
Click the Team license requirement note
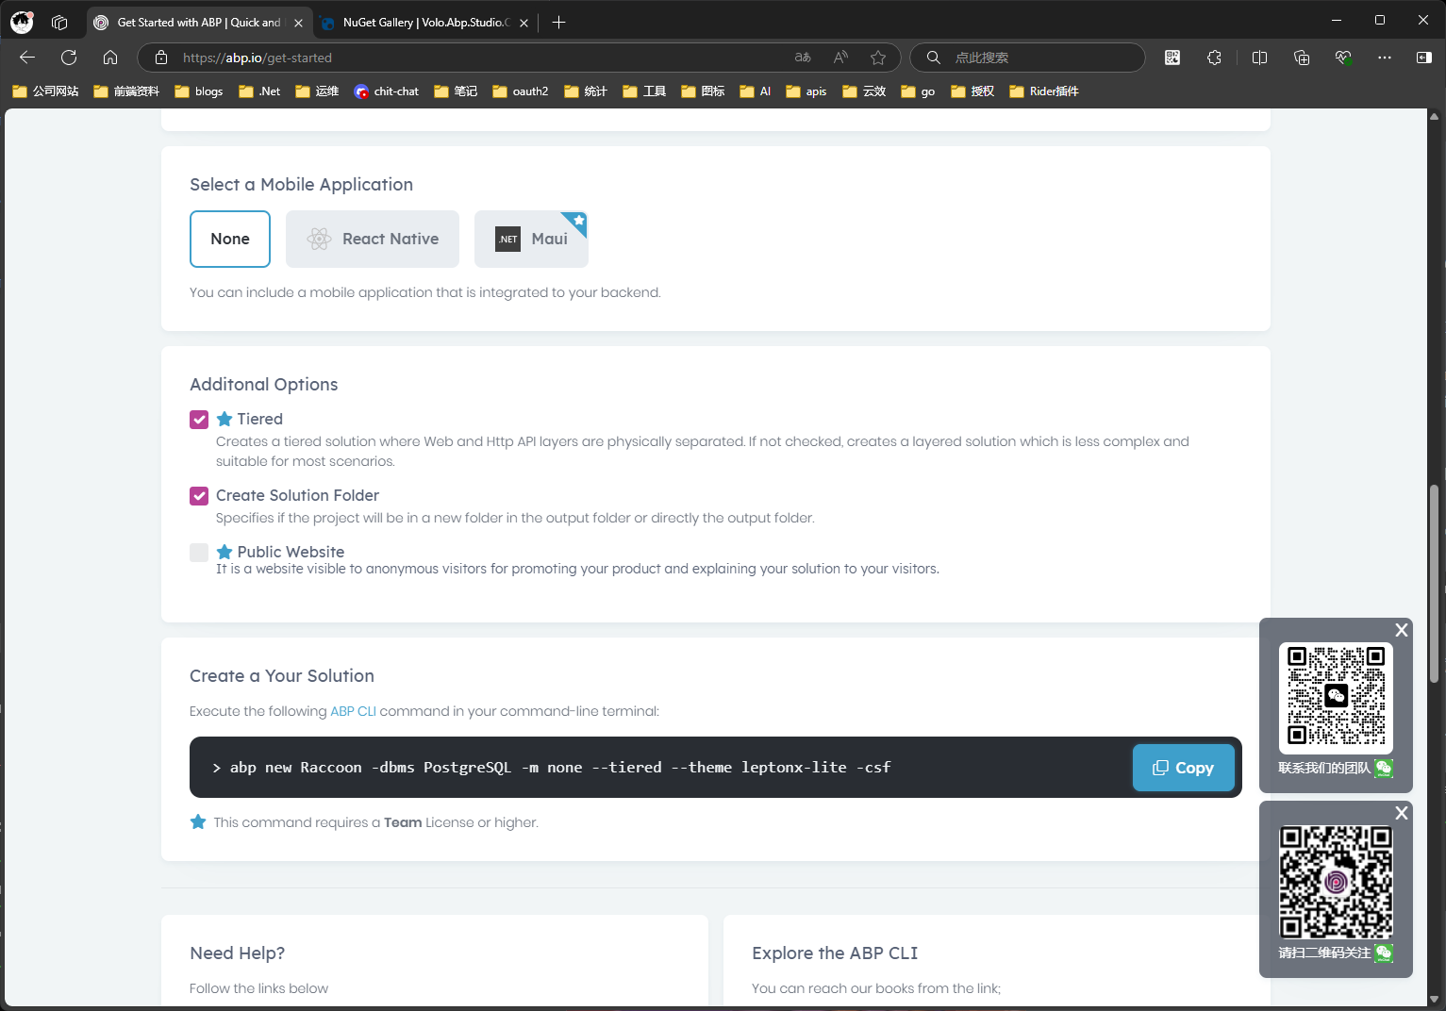click(x=375, y=822)
